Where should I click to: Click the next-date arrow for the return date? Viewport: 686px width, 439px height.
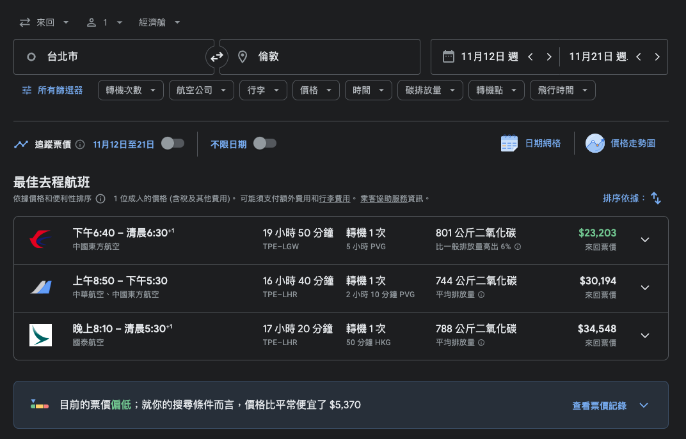[x=657, y=56]
